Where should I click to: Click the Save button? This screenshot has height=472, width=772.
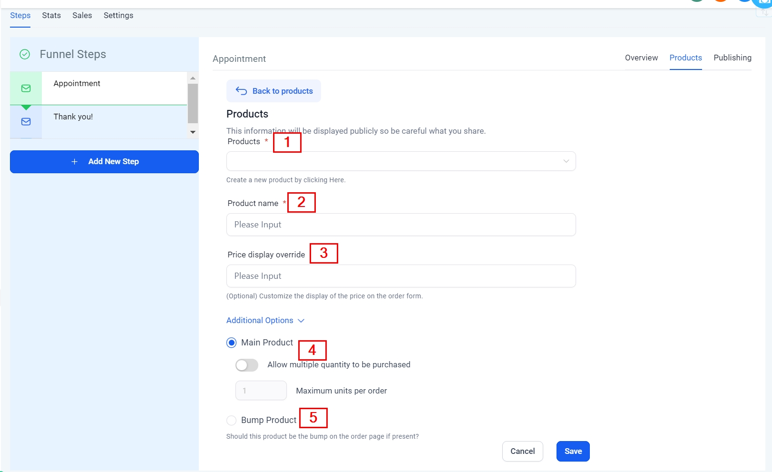tap(573, 452)
